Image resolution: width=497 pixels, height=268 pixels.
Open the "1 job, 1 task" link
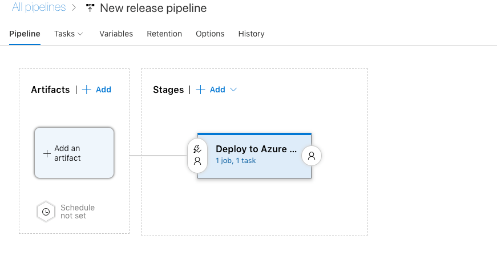coord(236,161)
